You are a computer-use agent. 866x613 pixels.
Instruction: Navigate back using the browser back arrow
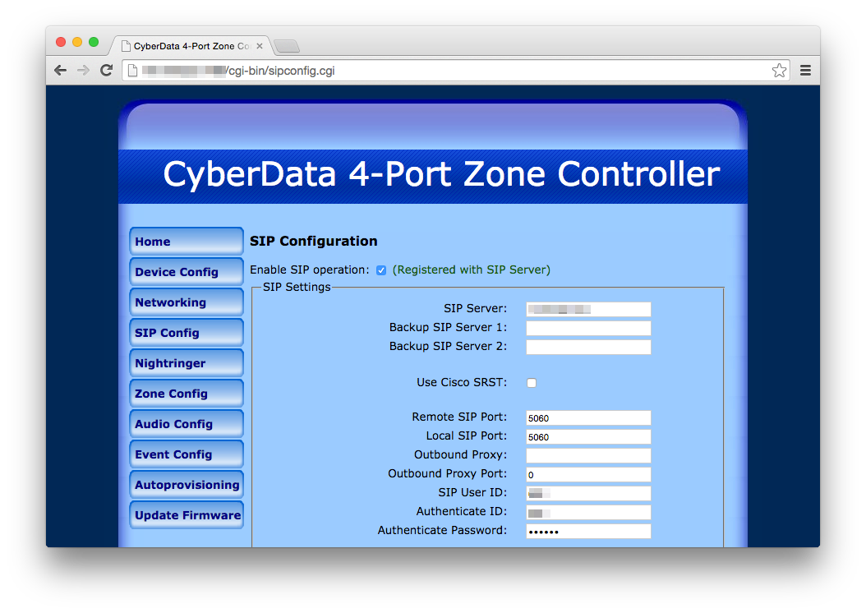(x=60, y=70)
